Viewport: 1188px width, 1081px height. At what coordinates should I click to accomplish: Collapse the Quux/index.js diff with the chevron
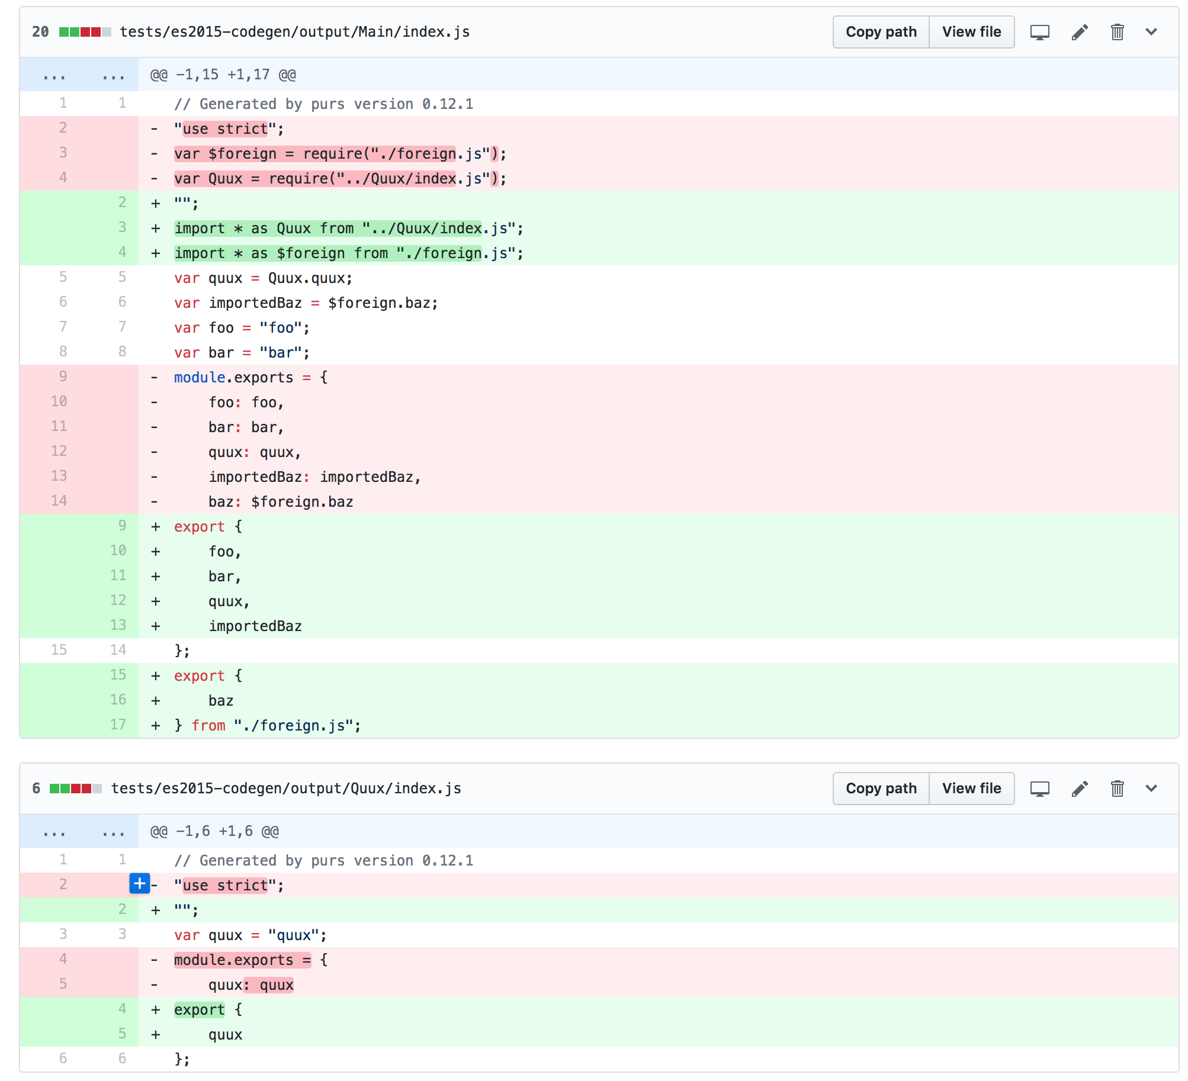point(1151,789)
